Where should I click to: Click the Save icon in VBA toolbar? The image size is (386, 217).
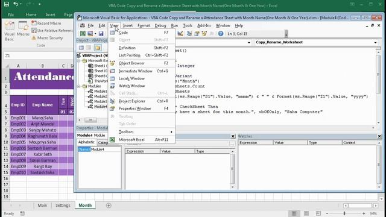click(x=101, y=34)
